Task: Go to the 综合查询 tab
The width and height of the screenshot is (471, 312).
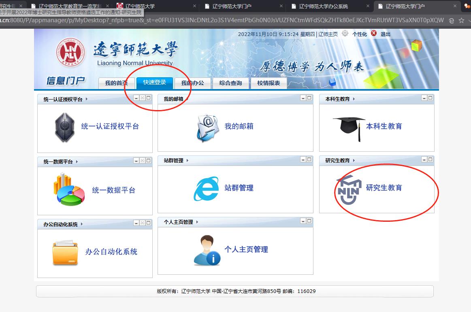Action: (x=231, y=83)
